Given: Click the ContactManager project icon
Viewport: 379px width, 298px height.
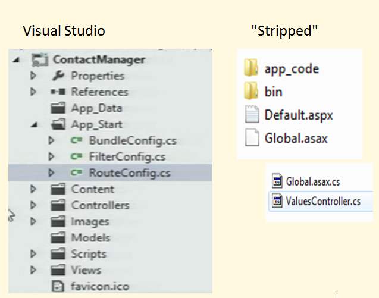Looking at the screenshot, I should (39, 59).
